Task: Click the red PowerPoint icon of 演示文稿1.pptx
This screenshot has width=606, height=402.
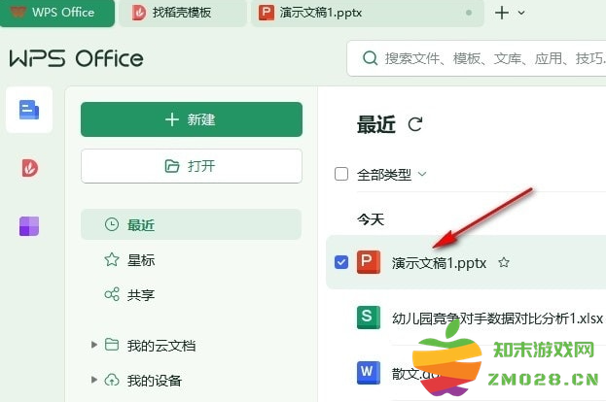Action: (368, 262)
